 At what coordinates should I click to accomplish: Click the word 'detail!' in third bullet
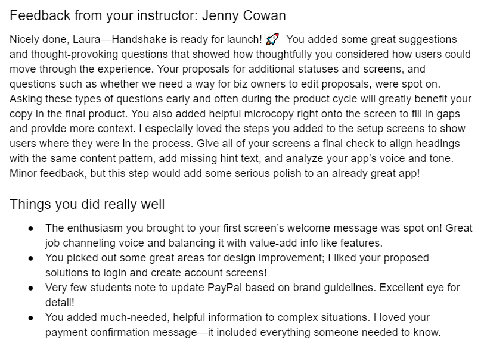[60, 303]
